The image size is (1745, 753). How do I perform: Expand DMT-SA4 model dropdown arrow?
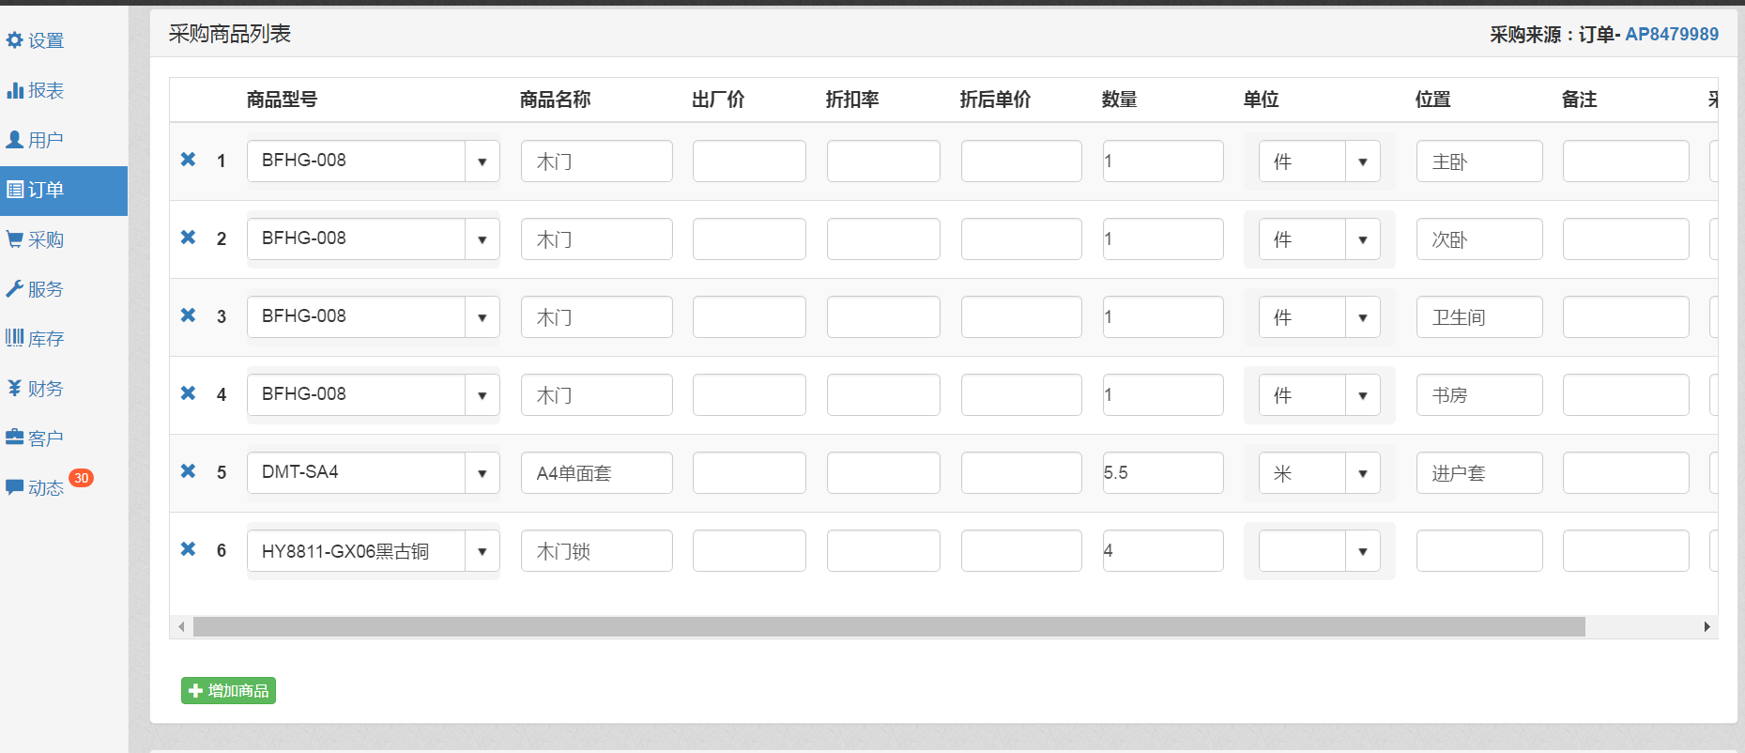[482, 473]
